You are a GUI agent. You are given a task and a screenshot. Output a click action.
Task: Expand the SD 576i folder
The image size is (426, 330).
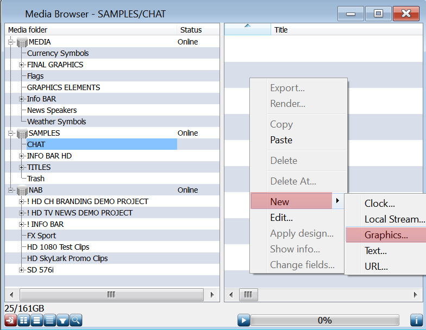[22, 270]
